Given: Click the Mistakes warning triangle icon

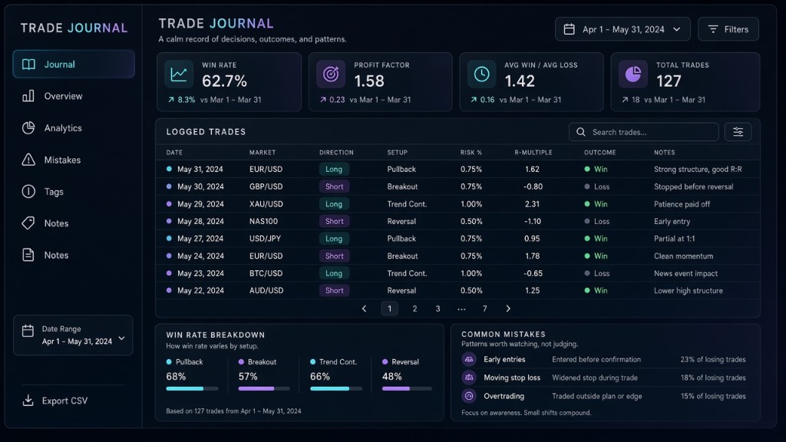Looking at the screenshot, I should (28, 160).
